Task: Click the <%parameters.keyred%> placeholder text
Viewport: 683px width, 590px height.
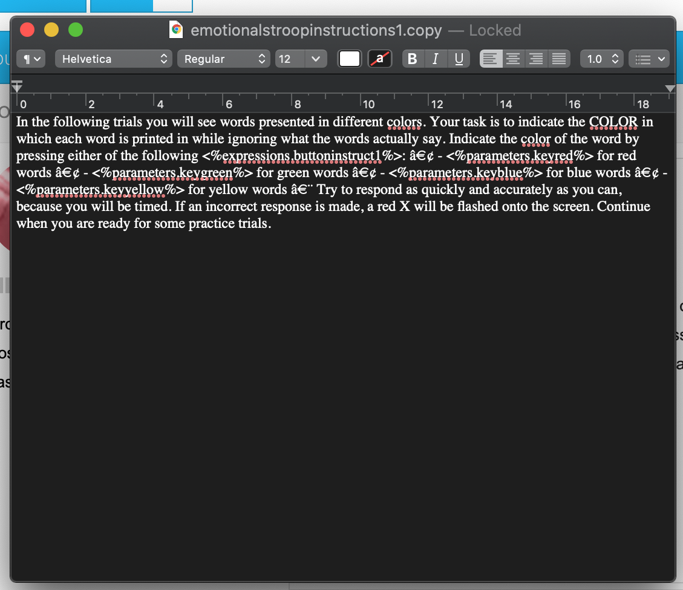Action: pos(520,155)
